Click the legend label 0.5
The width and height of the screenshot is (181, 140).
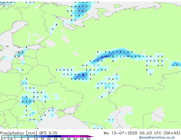click(10, 139)
